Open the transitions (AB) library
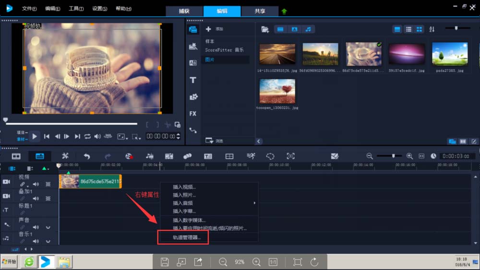 click(193, 63)
